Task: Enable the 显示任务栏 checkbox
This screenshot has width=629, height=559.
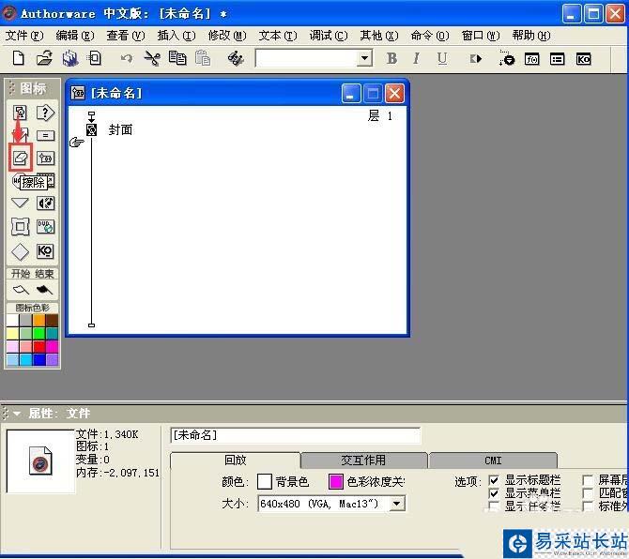Action: pyautogui.click(x=494, y=506)
